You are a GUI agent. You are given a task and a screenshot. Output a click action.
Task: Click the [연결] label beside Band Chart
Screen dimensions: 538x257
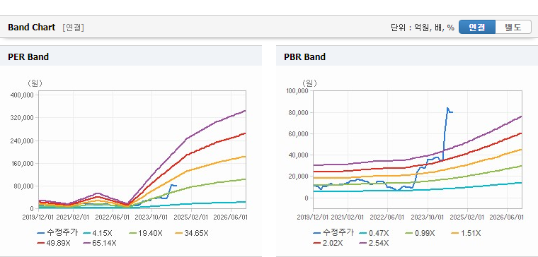tap(73, 28)
